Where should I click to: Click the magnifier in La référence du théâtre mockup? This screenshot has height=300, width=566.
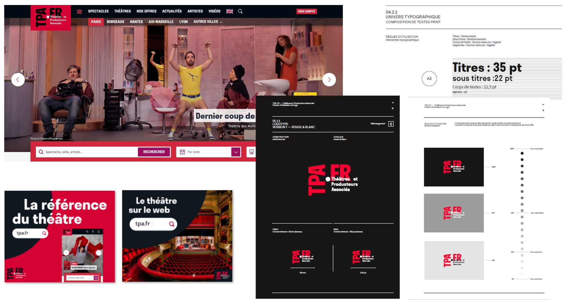point(44,233)
